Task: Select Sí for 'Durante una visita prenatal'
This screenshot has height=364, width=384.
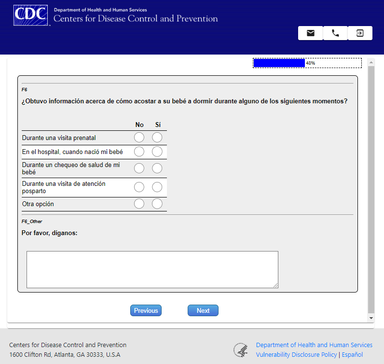Action: (x=157, y=138)
